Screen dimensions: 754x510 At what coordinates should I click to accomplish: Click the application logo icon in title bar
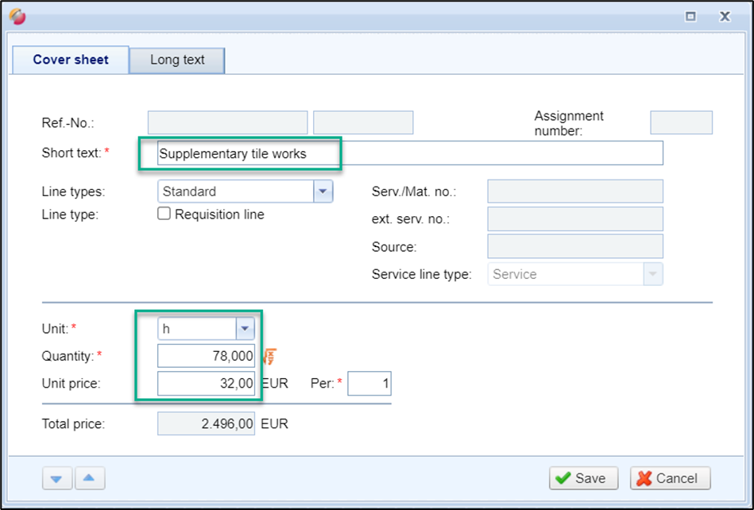17,17
